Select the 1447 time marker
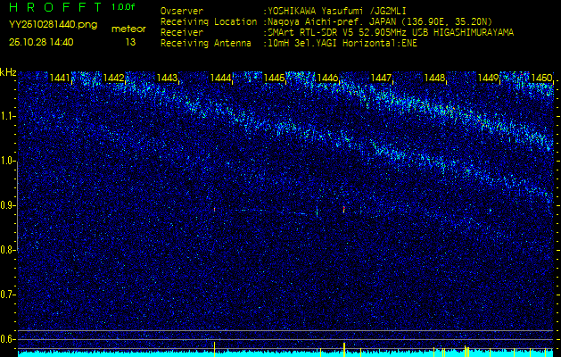The height and width of the screenshot is (357, 561). (x=382, y=79)
